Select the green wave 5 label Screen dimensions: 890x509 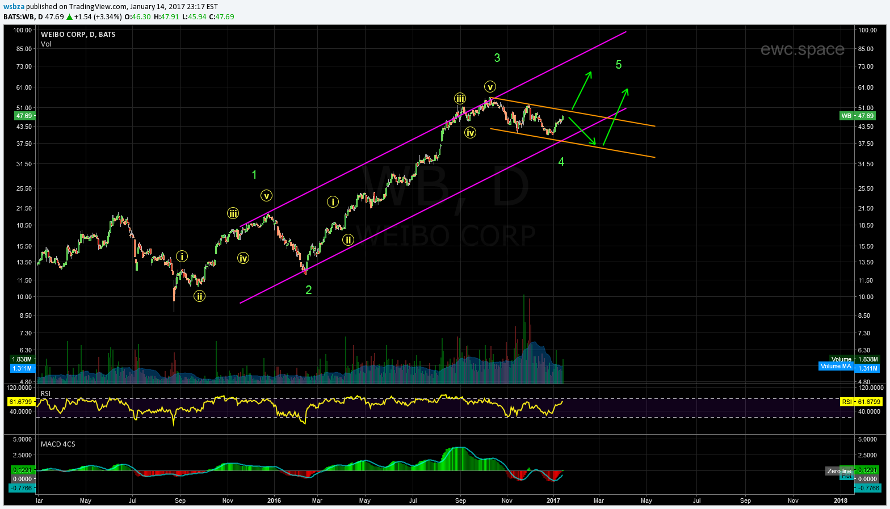pos(619,65)
